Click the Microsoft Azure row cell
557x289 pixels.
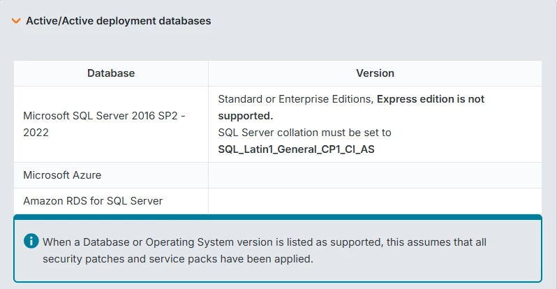pyautogui.click(x=111, y=175)
